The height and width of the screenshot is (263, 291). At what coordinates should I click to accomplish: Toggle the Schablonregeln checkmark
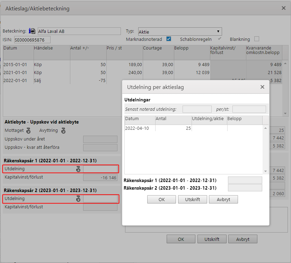pos(220,39)
